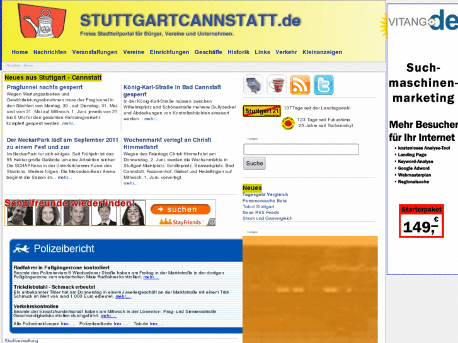
Task: Click mehr after Verkehrskontrollen report
Action: click(x=108, y=315)
